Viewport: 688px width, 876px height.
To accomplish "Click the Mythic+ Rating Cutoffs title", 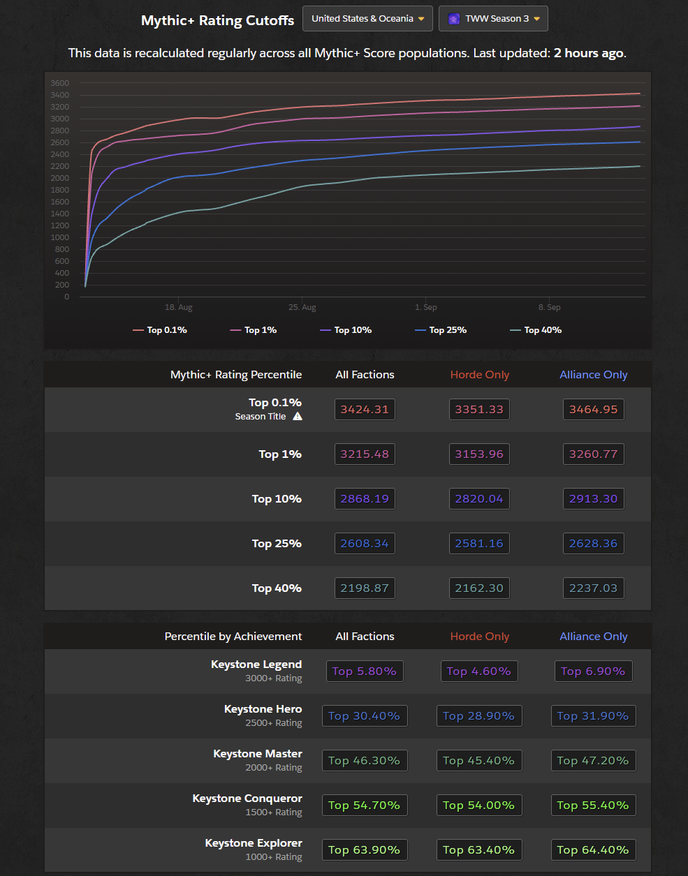I will 217,20.
